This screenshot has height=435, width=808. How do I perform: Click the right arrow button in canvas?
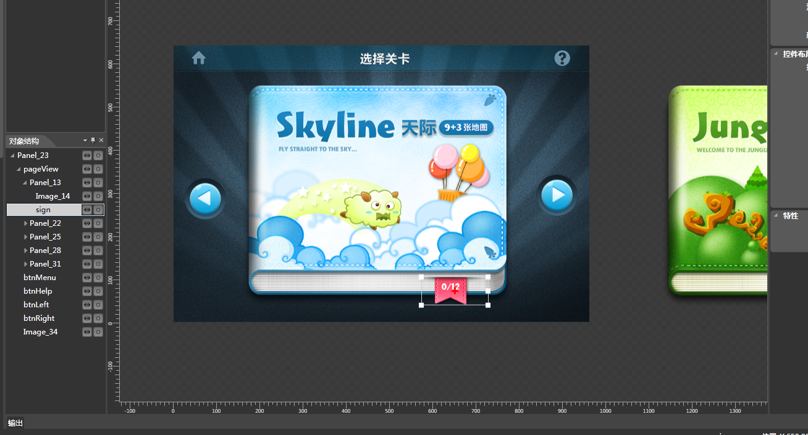(x=557, y=196)
